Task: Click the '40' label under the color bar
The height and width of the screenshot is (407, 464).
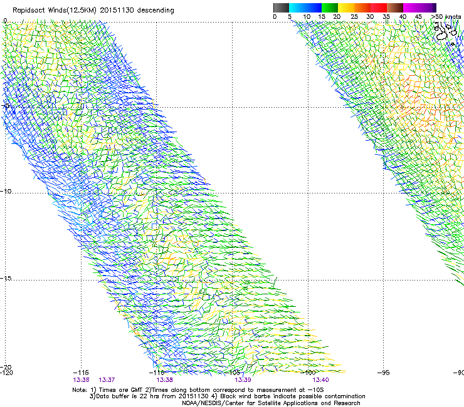Action: (403, 17)
